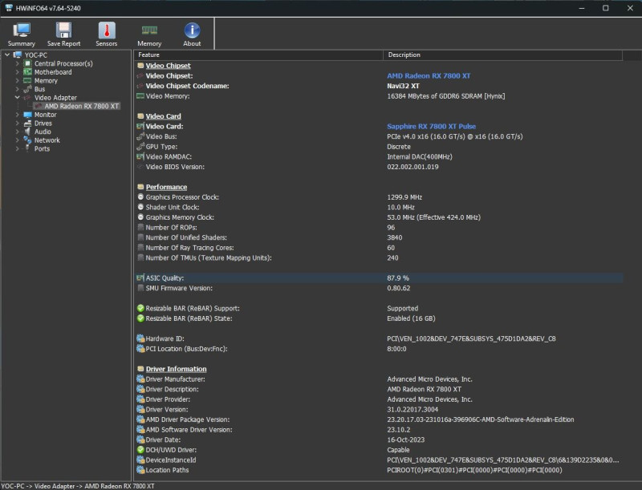Click the Network icon in tree
The width and height of the screenshot is (642, 490).
pos(27,140)
